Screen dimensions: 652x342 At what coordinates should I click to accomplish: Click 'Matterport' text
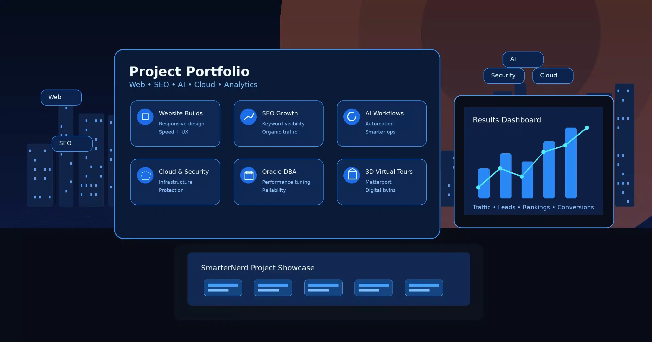coord(378,182)
